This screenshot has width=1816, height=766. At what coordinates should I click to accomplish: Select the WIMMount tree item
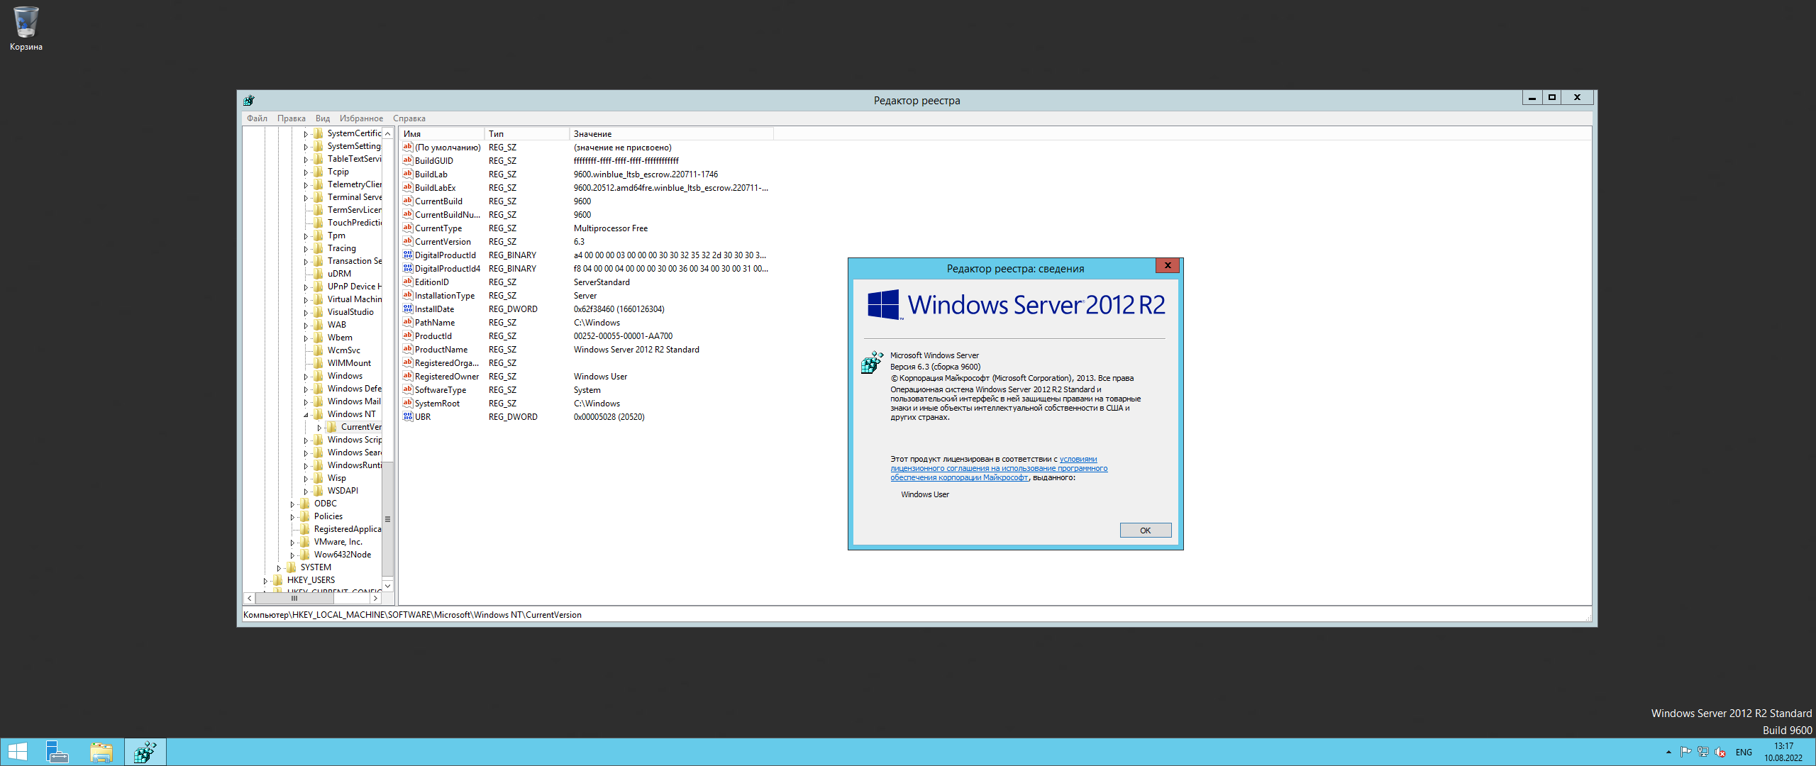(349, 363)
